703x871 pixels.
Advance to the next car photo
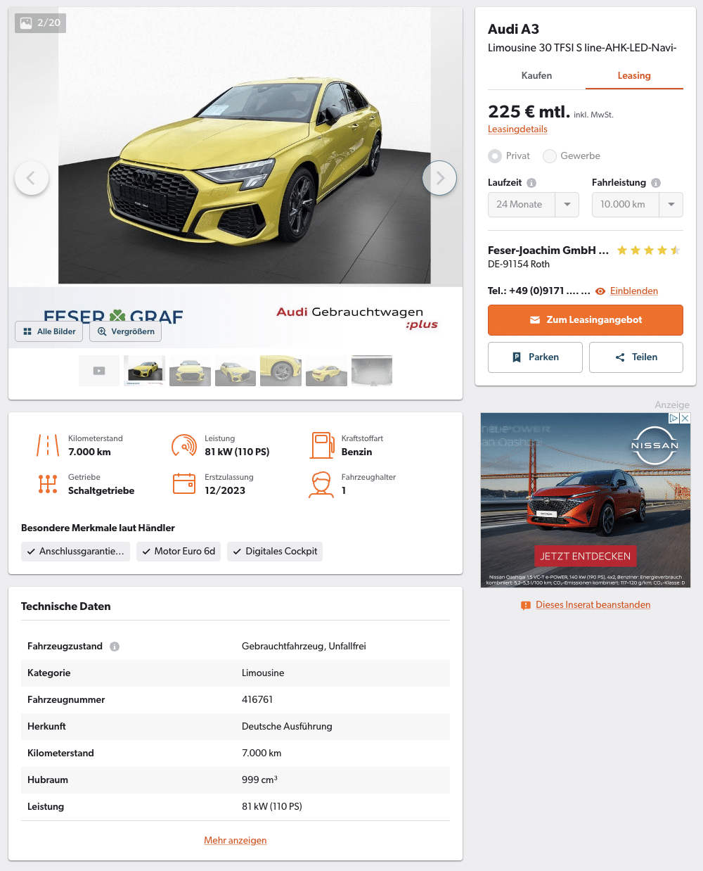[439, 178]
